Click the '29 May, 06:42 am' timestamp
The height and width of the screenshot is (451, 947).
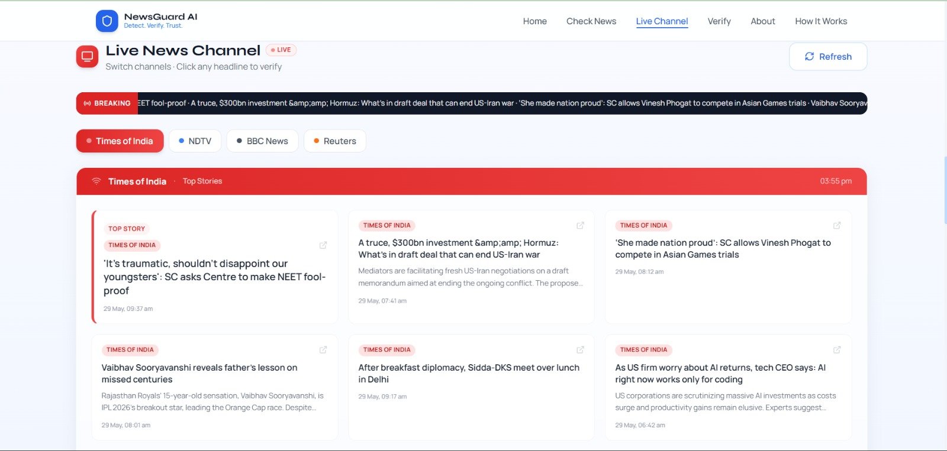point(640,425)
